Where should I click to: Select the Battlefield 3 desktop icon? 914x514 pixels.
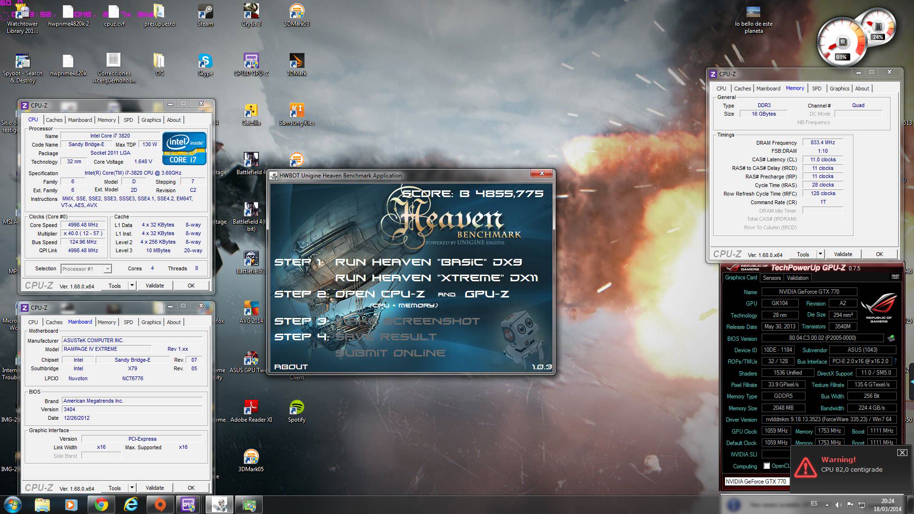pyautogui.click(x=251, y=263)
